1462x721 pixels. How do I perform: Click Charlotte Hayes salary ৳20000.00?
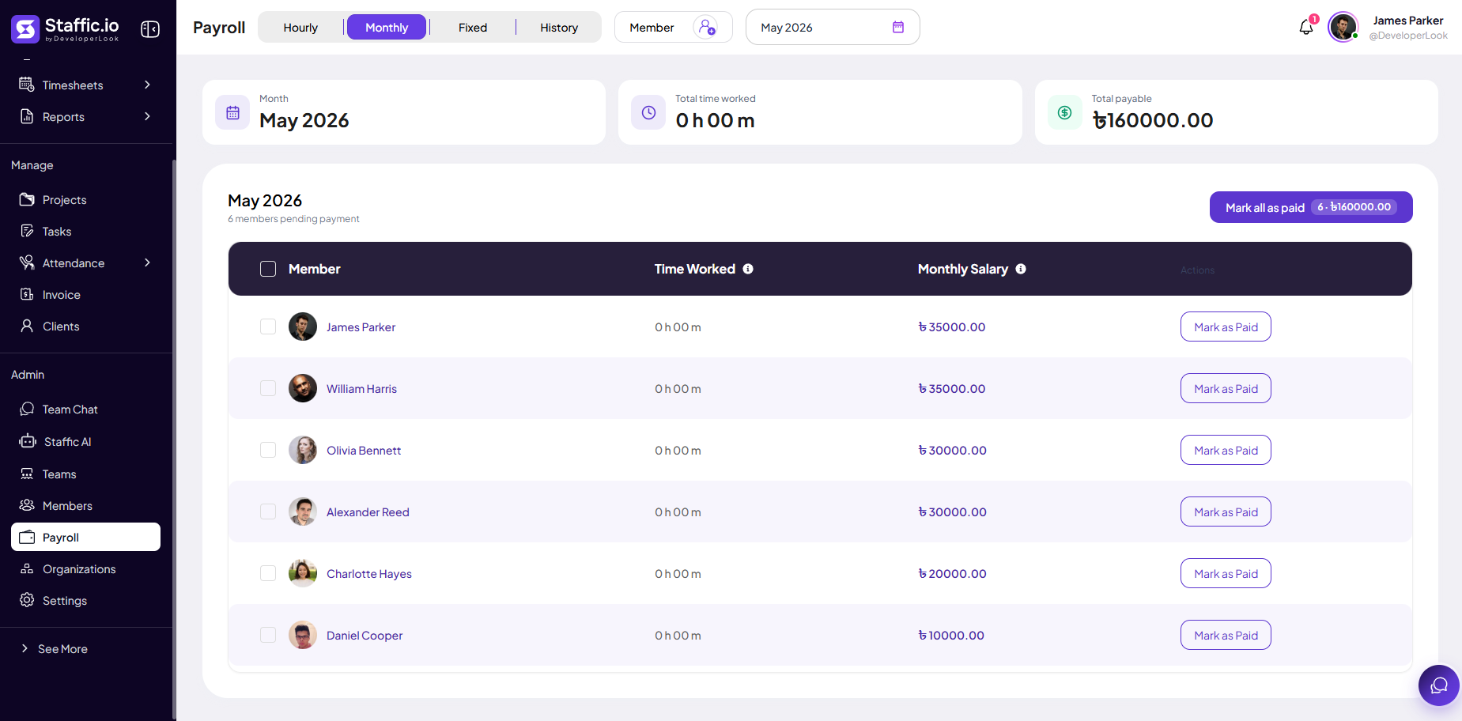click(952, 573)
